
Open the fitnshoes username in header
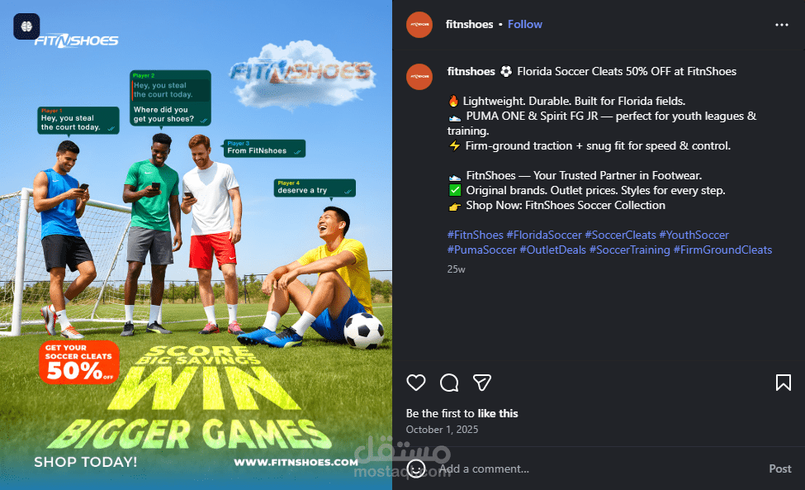click(x=469, y=24)
